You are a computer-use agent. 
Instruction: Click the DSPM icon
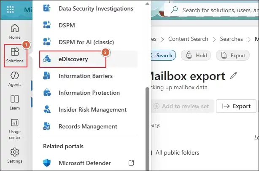(x=47, y=25)
